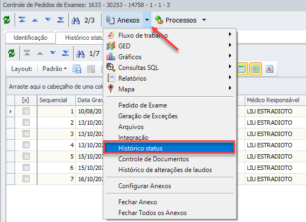
Task: Click row indicator arrow of first row
Action: 11,111
